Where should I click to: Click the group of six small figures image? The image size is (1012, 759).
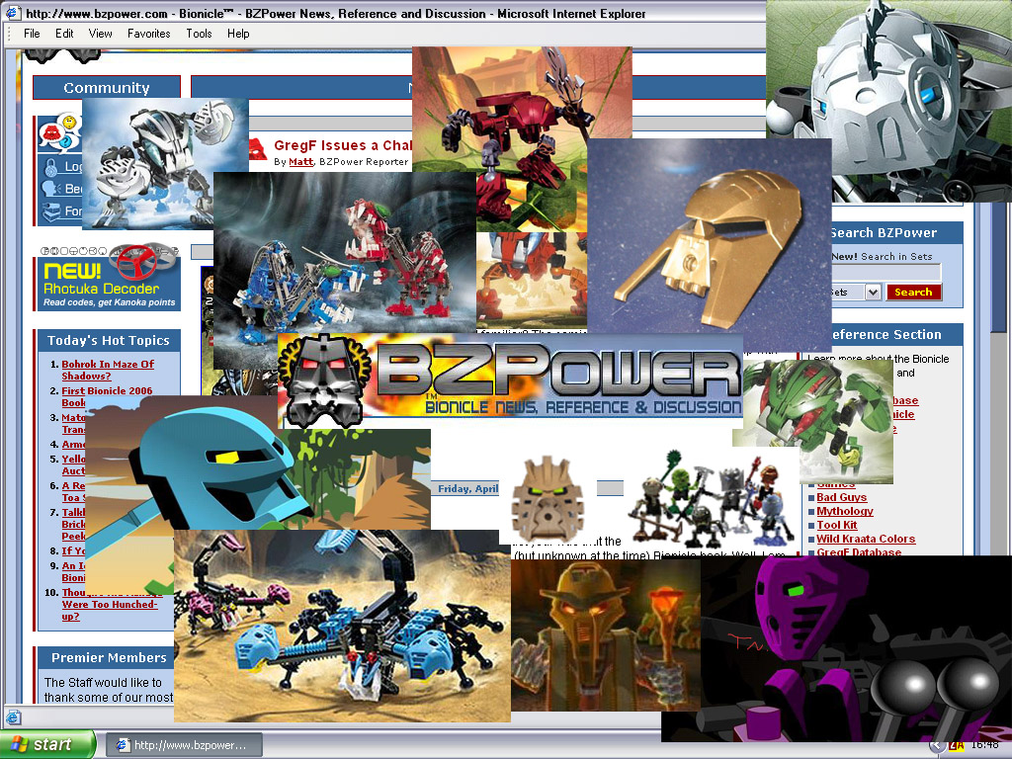pos(712,497)
